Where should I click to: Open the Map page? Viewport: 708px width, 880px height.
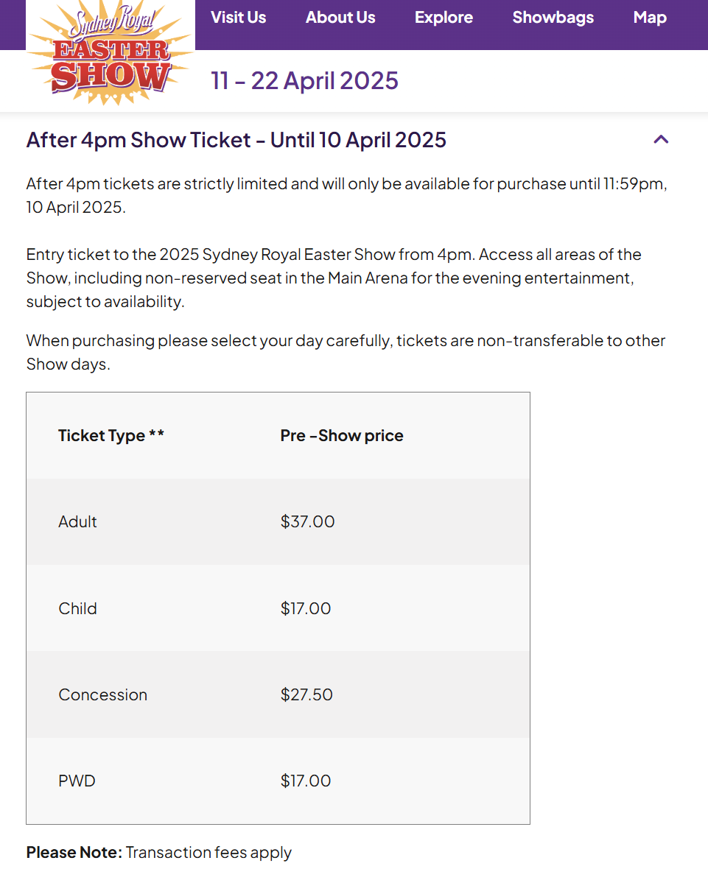[x=650, y=18]
